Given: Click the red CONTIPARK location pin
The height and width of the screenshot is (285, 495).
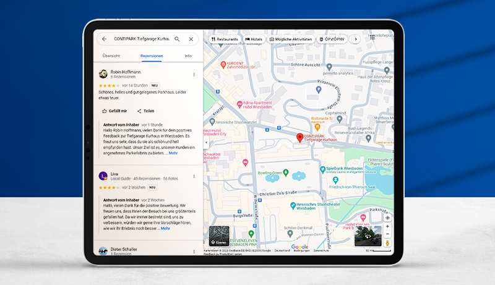Looking at the screenshot, I should click(300, 138).
